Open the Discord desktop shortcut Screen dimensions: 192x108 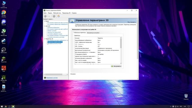pyautogui.click(x=4, y=22)
